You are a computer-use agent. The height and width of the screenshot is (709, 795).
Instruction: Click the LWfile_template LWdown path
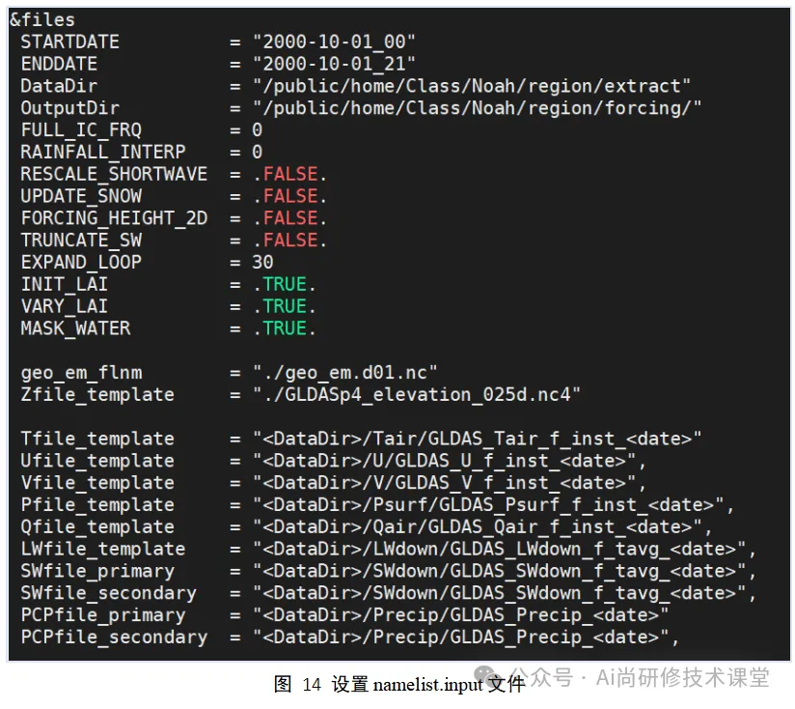tap(505, 549)
